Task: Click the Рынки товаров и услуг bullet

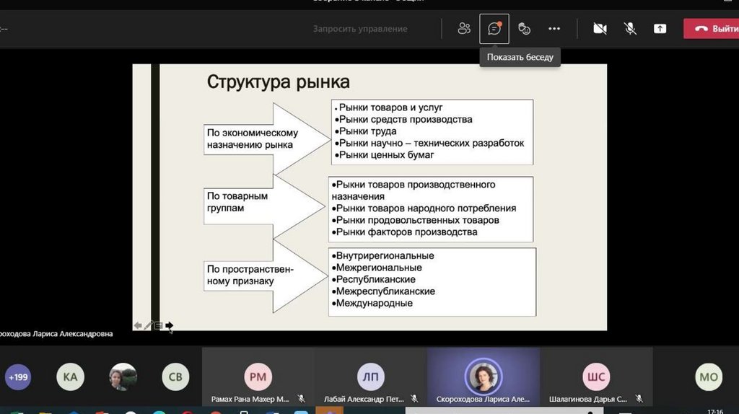Action: [388, 107]
